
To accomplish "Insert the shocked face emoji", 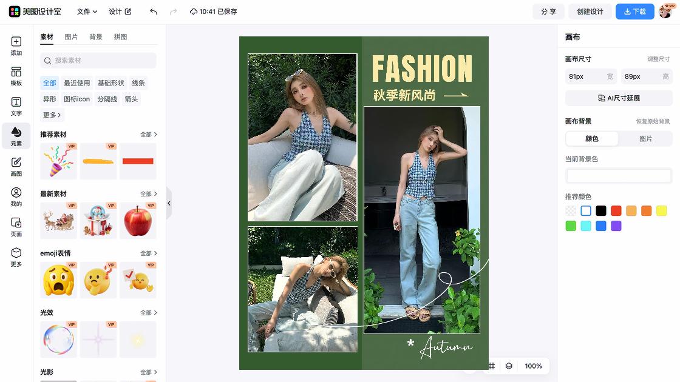I will tap(58, 280).
